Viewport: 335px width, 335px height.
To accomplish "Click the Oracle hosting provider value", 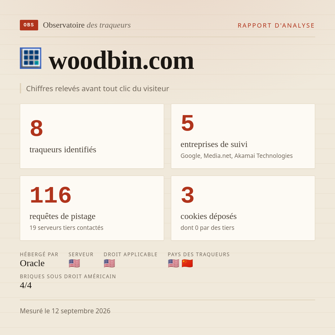I will pos(32,263).
